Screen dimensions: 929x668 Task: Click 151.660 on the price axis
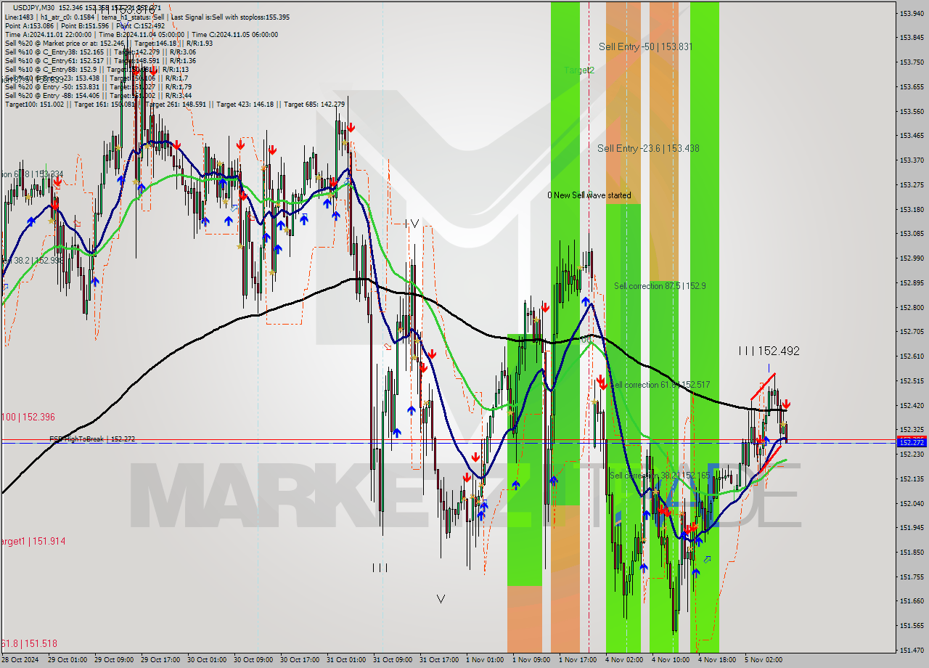click(x=912, y=601)
